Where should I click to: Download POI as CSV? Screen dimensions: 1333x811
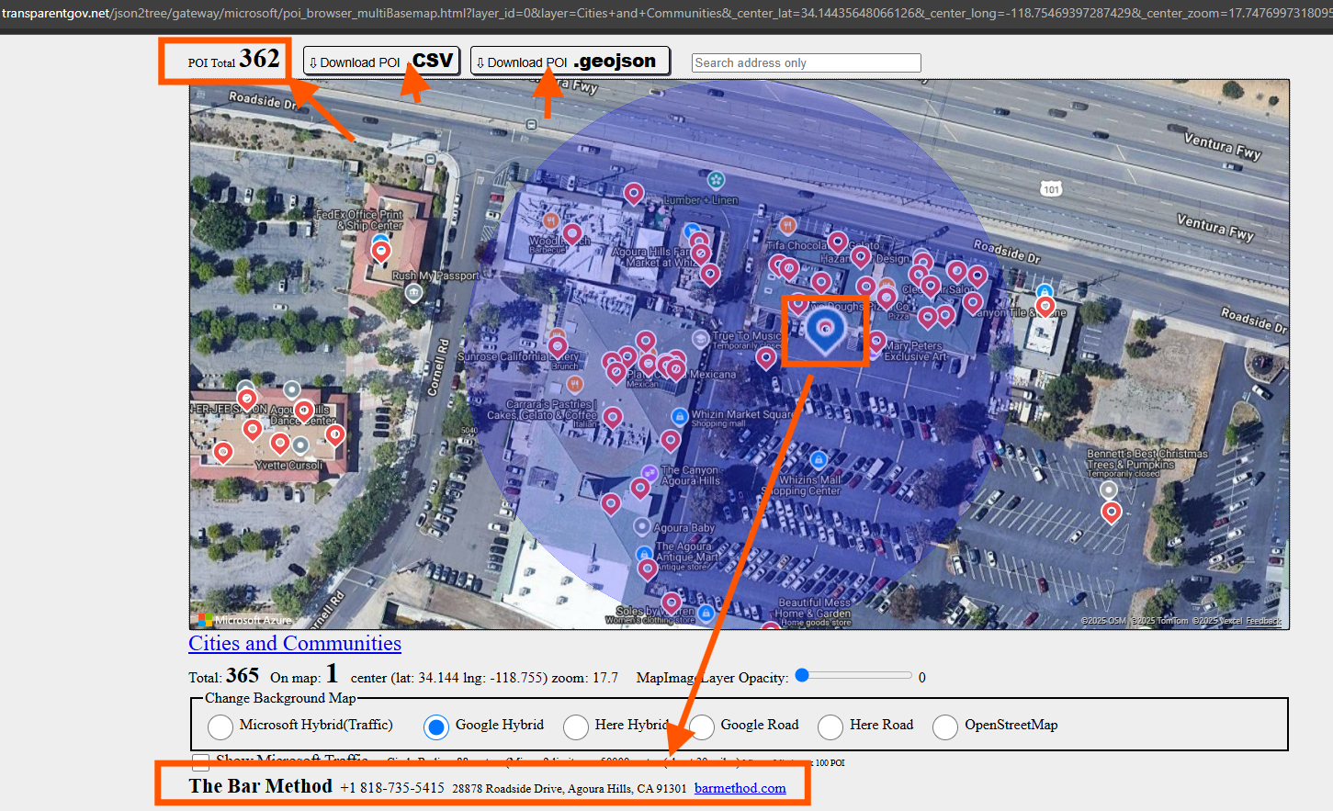pyautogui.click(x=381, y=62)
